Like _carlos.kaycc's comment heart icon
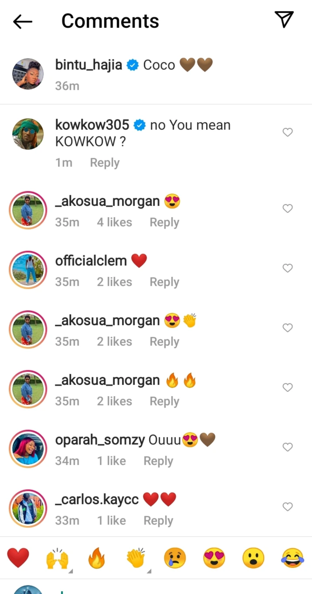The height and width of the screenshot is (594, 312). click(x=288, y=507)
